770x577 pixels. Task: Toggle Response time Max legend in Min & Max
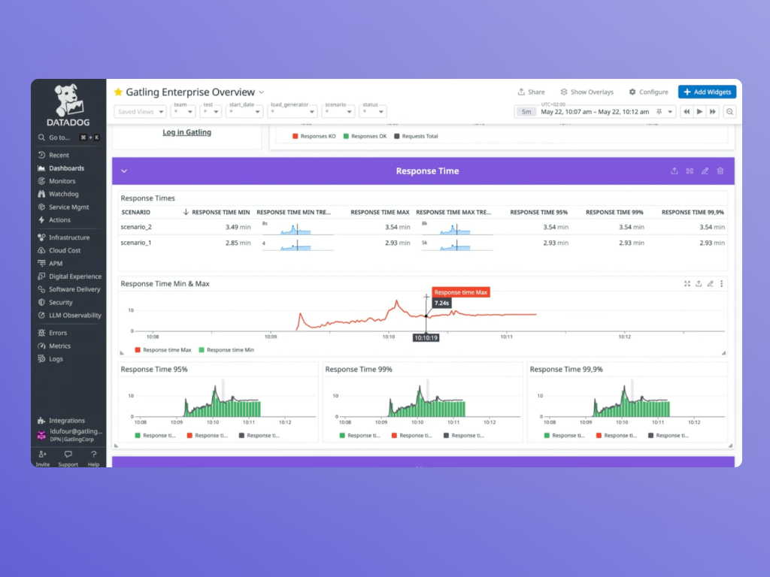coord(163,350)
